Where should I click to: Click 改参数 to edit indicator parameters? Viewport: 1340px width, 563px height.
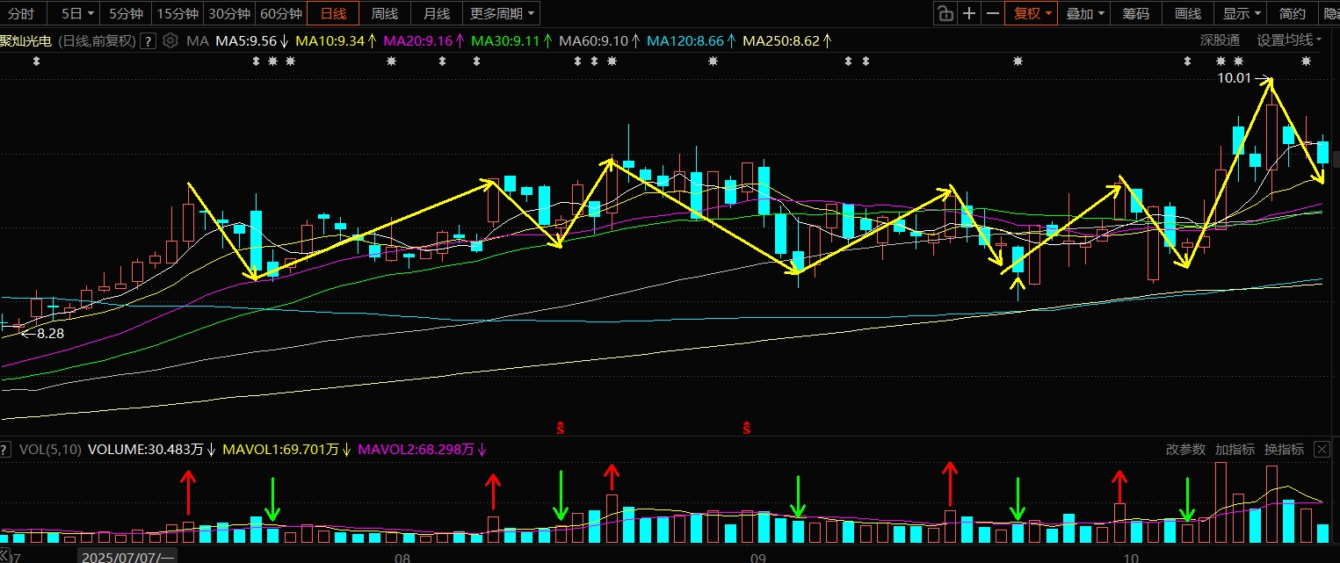click(1185, 449)
